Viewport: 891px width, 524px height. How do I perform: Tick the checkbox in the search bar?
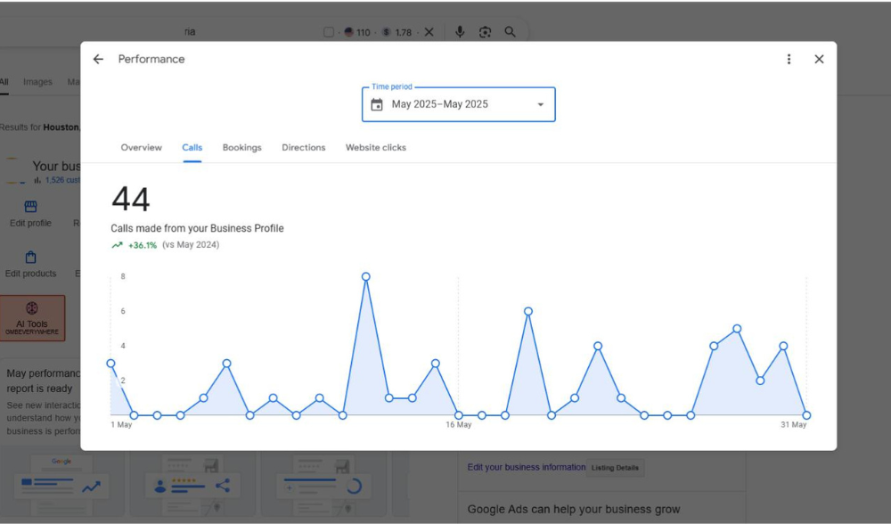(x=329, y=32)
